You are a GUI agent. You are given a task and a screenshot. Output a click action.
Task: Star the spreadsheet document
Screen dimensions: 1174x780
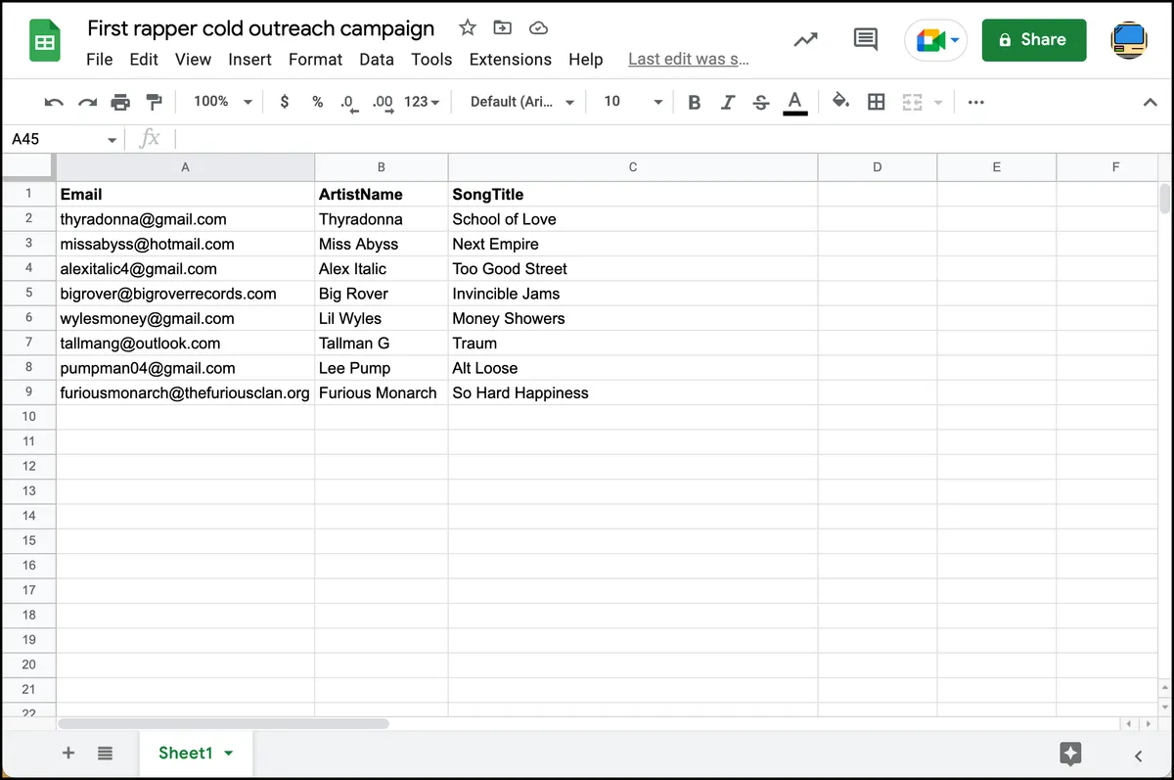tap(468, 27)
